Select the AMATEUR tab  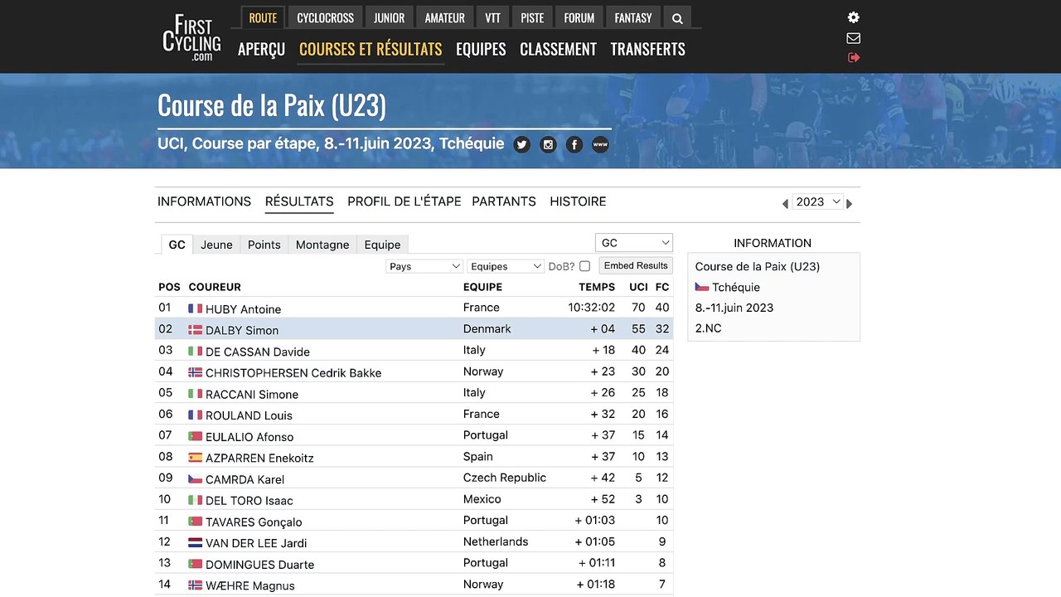(x=445, y=17)
